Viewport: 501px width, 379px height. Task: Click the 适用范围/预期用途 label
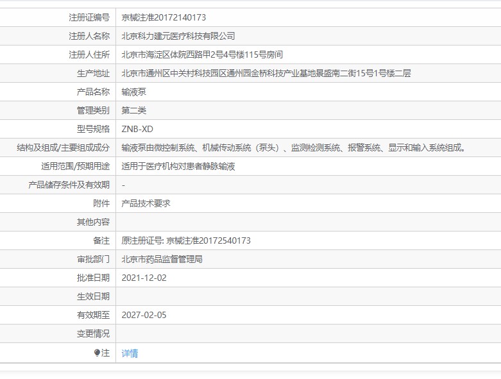(x=76, y=166)
